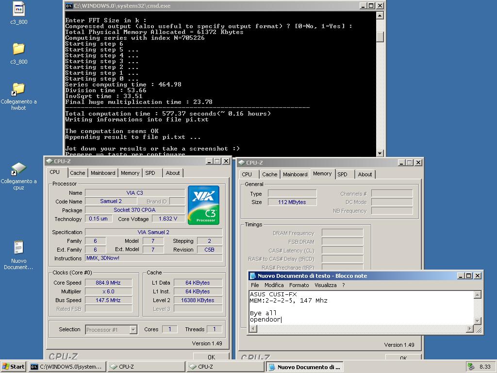Click the Multiplier x 6.0 field
Screen dimensions: 497x373
(108, 291)
